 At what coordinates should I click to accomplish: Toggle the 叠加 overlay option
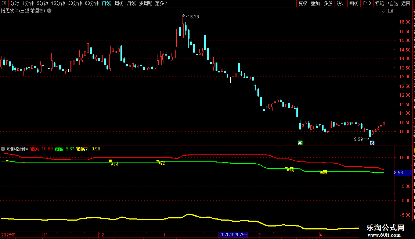click(315, 3)
